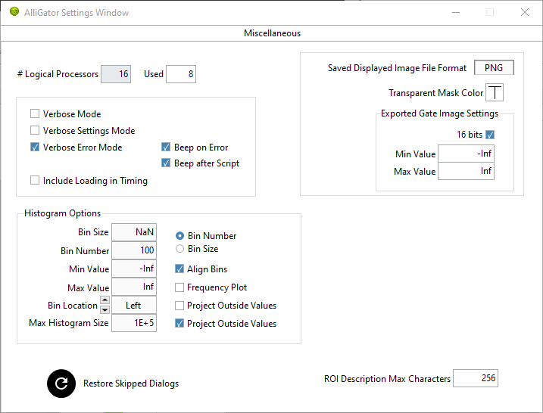
Task: Check Include Loading in Timing
Action: (x=35, y=180)
